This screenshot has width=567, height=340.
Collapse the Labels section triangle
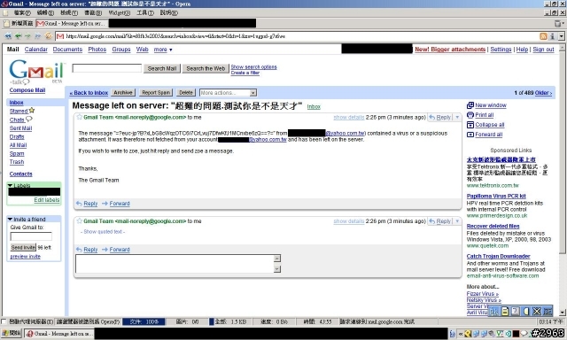(10, 185)
